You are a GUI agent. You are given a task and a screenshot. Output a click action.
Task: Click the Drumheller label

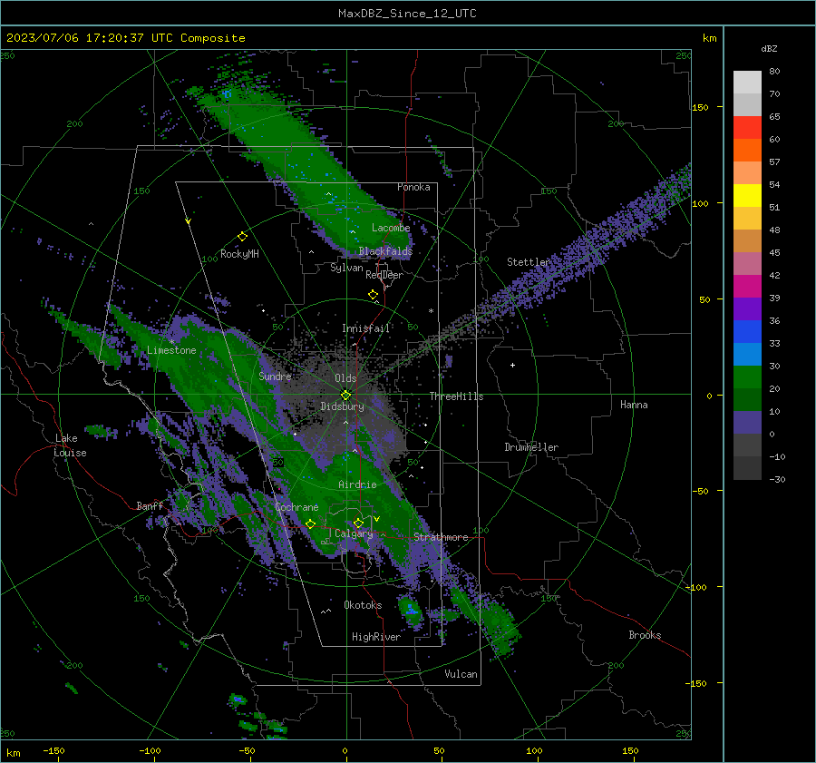[531, 447]
